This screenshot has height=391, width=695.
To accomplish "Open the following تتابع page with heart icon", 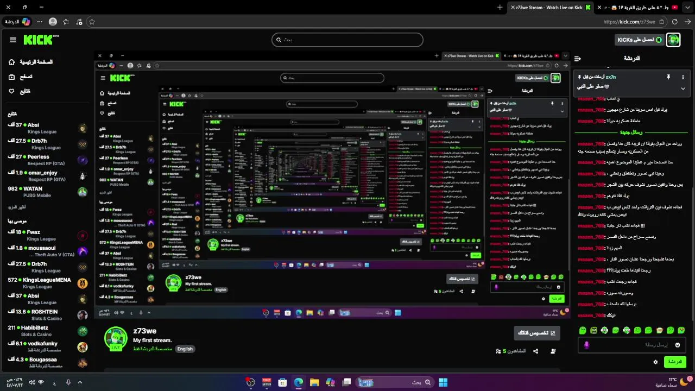I will click(20, 91).
